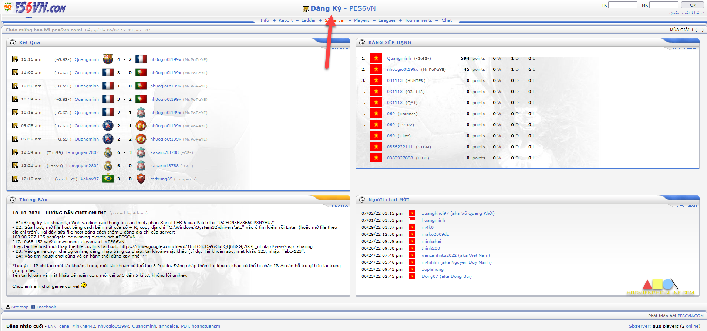Open the Ladder menu item

309,20
